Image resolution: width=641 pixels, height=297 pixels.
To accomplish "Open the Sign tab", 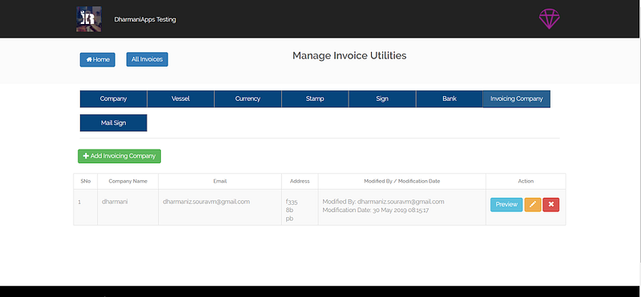I will pos(382,98).
